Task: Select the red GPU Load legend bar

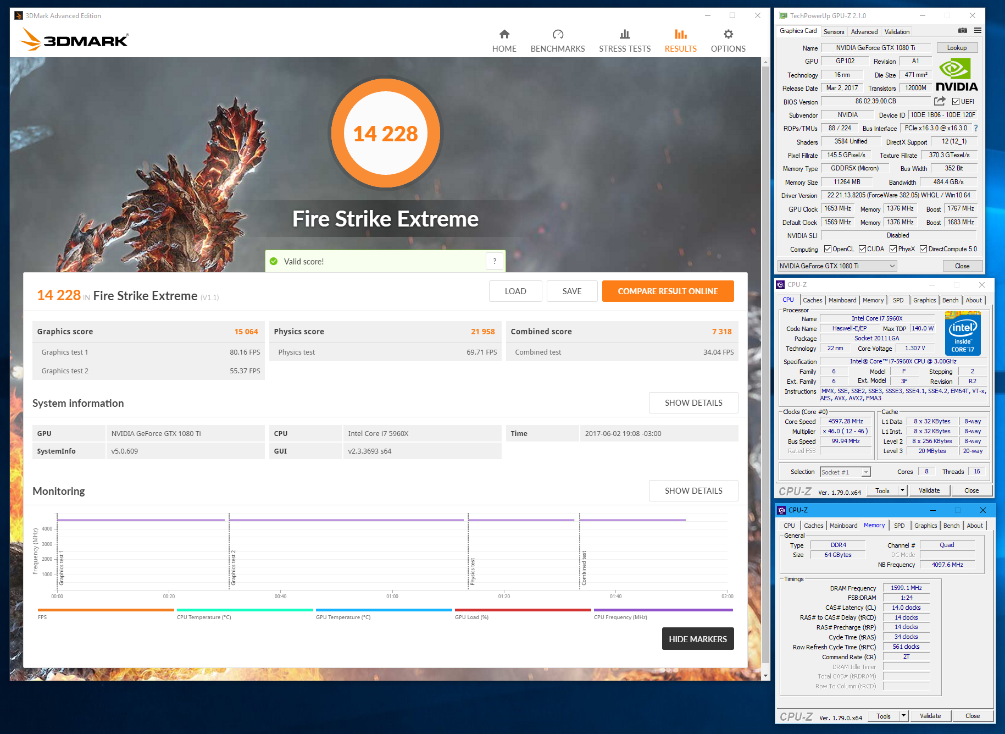Action: click(523, 610)
